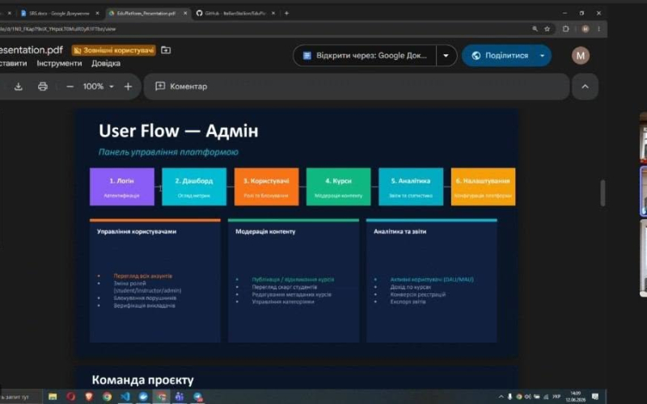Click the 'User Flow — Адмін' slide title
Viewport: 647px width, 404px height.
coord(178,131)
